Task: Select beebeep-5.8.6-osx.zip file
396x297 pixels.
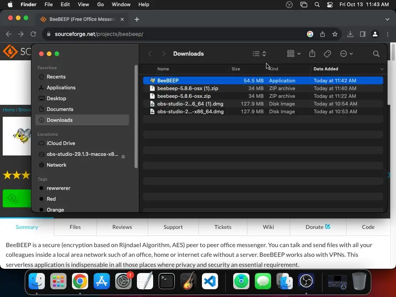Action: 263,96
